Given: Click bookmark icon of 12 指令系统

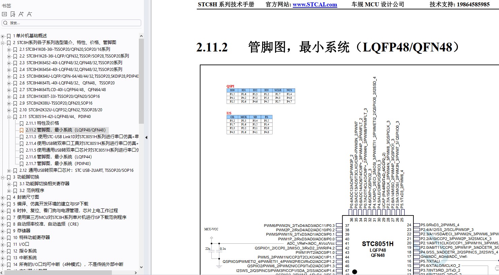Looking at the screenshot, I should point(9,251).
